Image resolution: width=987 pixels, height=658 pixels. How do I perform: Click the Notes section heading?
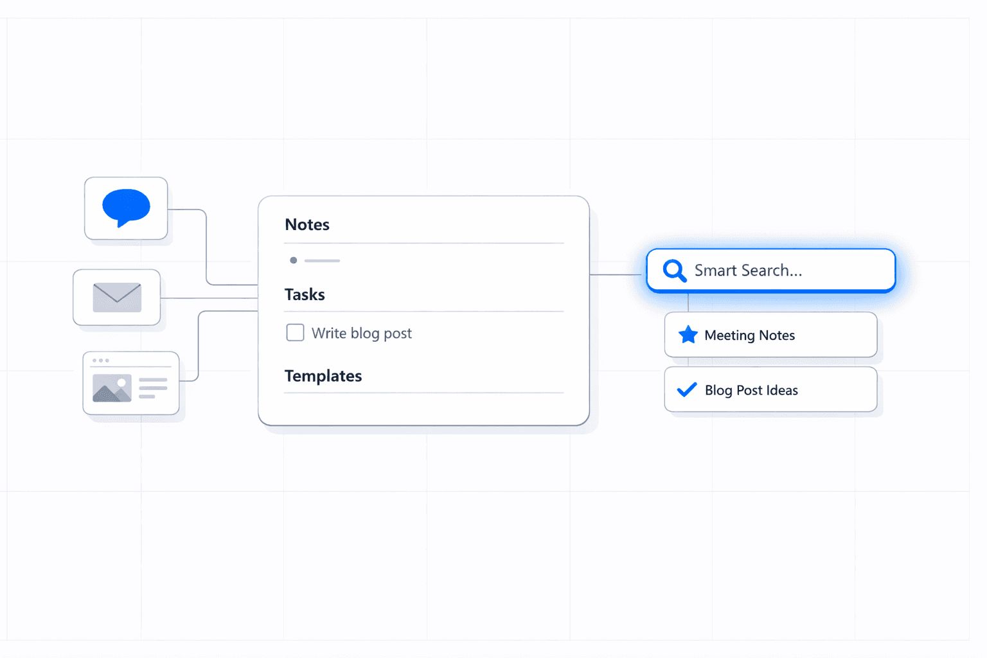307,224
